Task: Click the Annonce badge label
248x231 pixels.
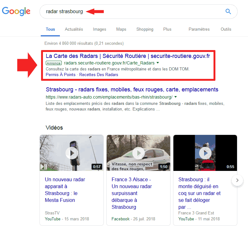Action: click(54, 63)
